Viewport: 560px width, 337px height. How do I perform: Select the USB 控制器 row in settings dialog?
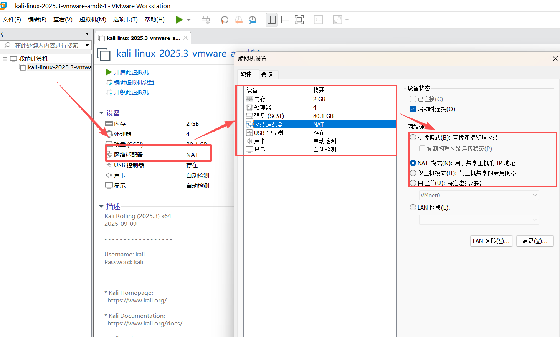320,133
